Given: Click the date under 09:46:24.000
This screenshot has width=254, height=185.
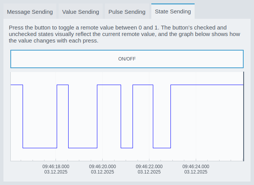Looking at the screenshot, I should tap(196, 172).
